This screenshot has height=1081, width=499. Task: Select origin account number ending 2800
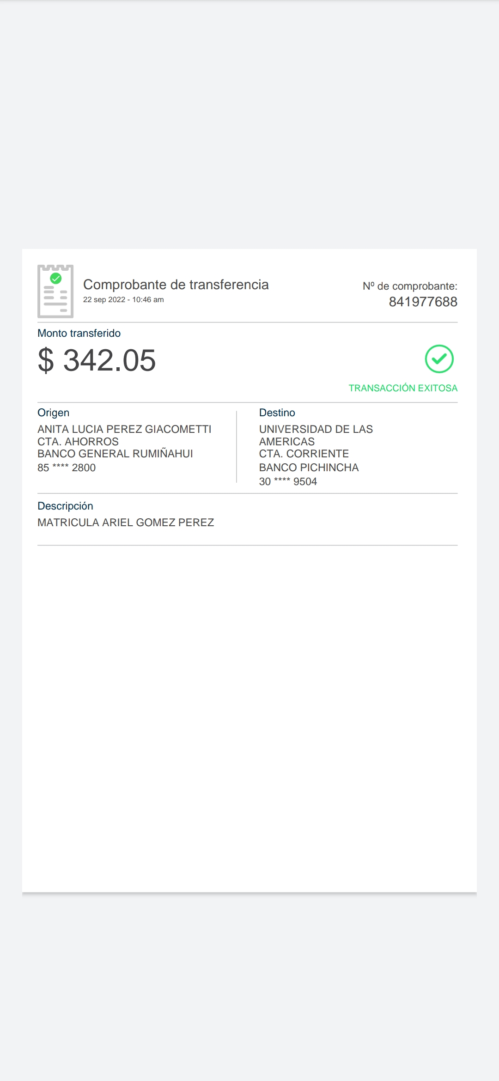pos(67,468)
